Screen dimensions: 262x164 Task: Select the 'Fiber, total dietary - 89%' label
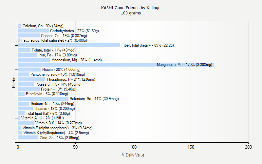point(148,45)
